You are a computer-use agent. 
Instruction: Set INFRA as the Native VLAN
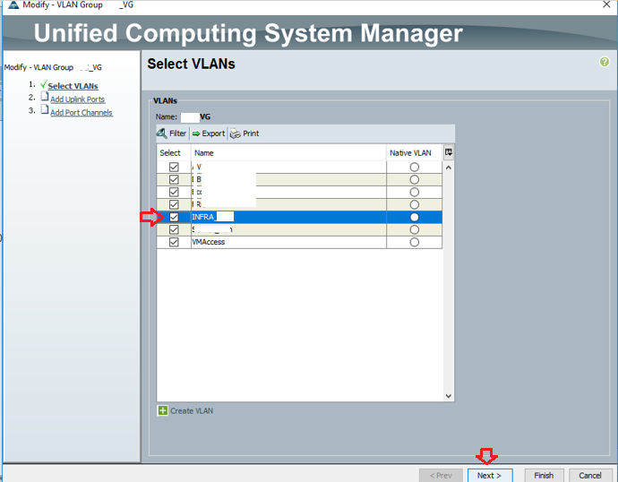(x=414, y=217)
